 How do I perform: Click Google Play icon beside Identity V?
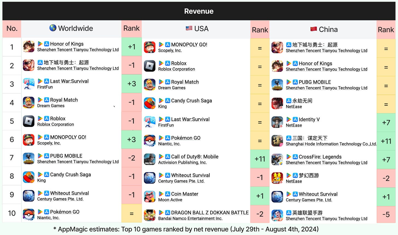coord(289,119)
